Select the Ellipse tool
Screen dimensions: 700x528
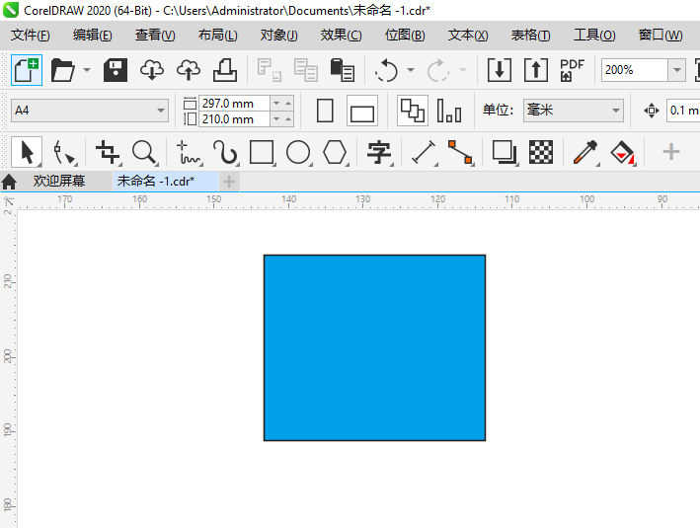[x=298, y=152]
